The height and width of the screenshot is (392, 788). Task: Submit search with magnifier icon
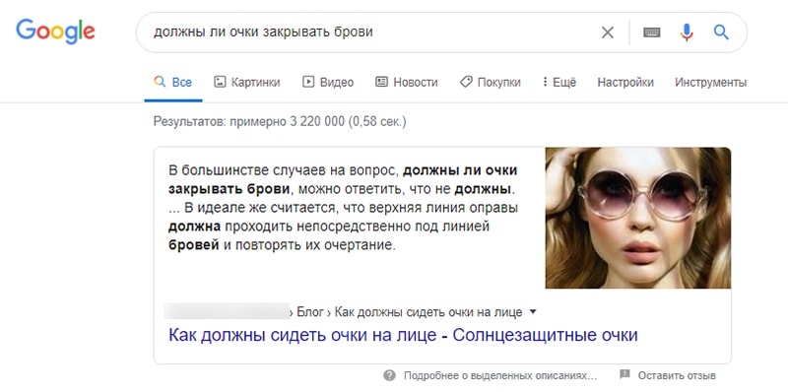pyautogui.click(x=721, y=33)
